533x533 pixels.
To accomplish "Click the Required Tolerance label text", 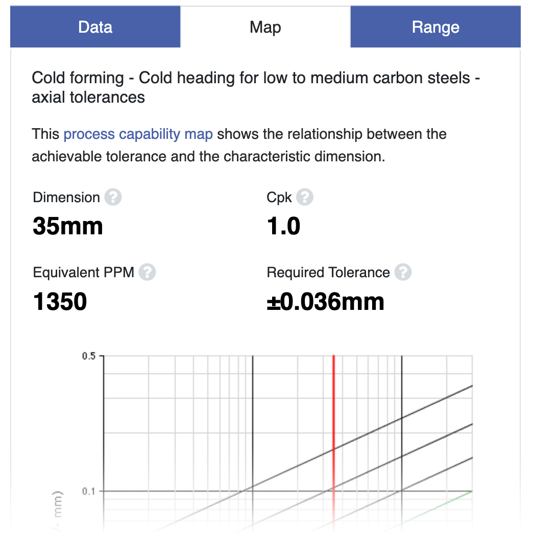I will pyautogui.click(x=328, y=273).
